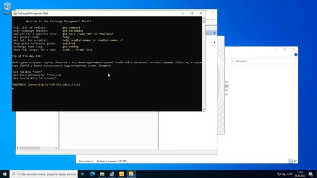Click scroll right arrow in back window pane
Image resolution: width=317 pixels, height=178 pixels.
point(56,148)
